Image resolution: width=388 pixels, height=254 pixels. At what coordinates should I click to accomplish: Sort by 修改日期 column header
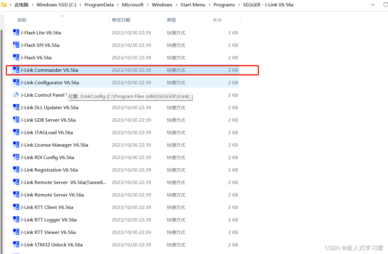[121, 20]
